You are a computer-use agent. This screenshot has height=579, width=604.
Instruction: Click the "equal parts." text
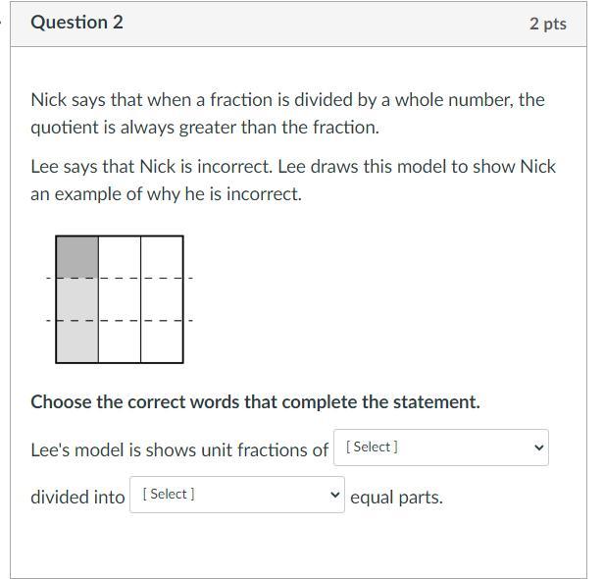[396, 497]
